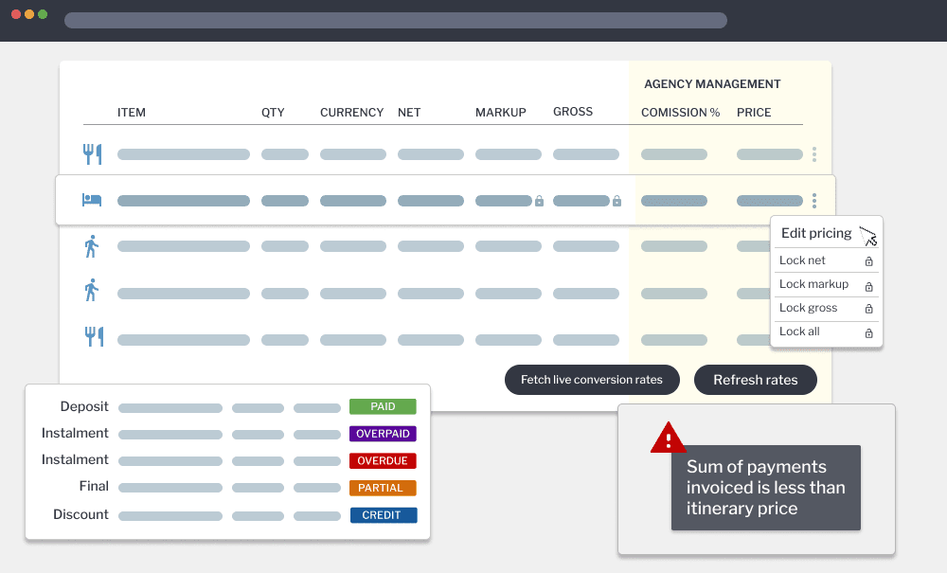Click the green PAID status badge
The width and height of the screenshot is (947, 573).
(x=383, y=406)
